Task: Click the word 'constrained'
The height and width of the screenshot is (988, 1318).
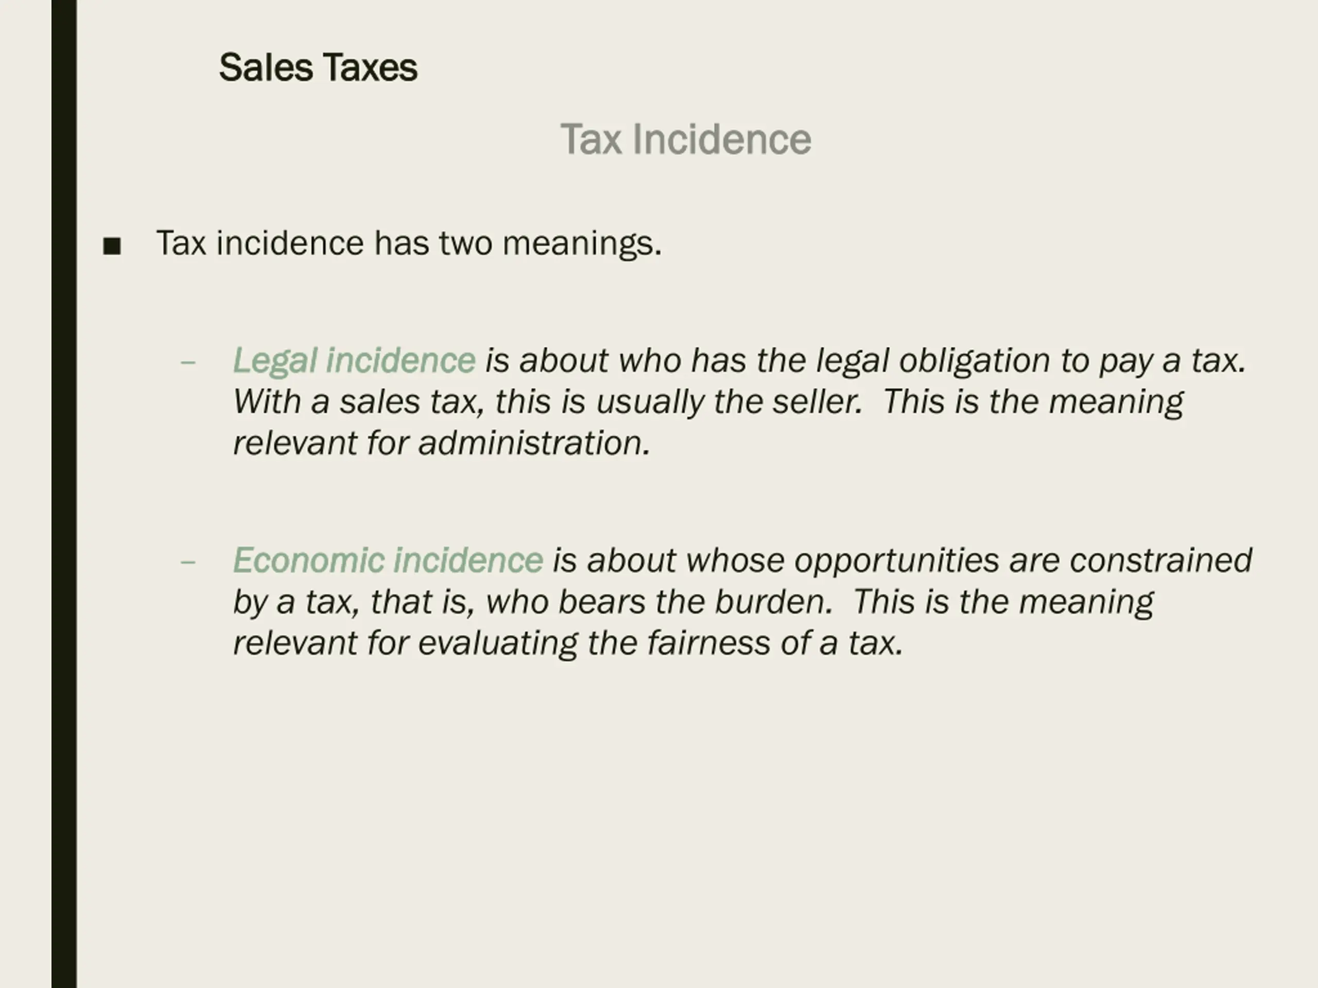Action: (x=1160, y=560)
